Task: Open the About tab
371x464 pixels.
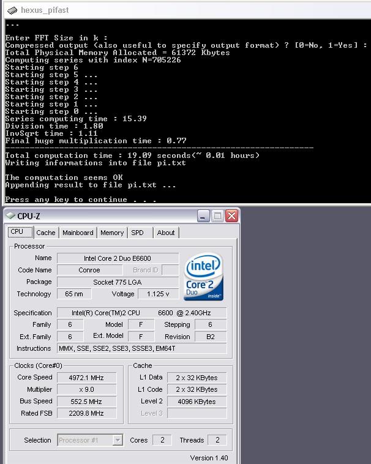Action: 166,233
